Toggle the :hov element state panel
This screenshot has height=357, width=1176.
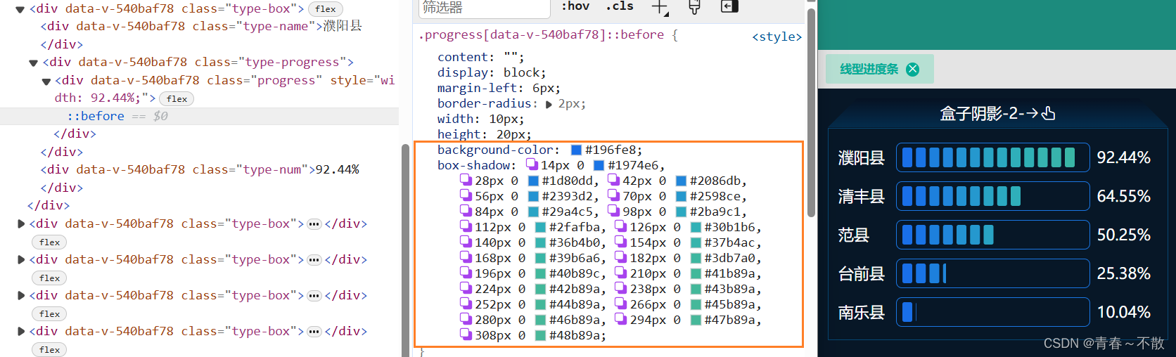point(575,6)
